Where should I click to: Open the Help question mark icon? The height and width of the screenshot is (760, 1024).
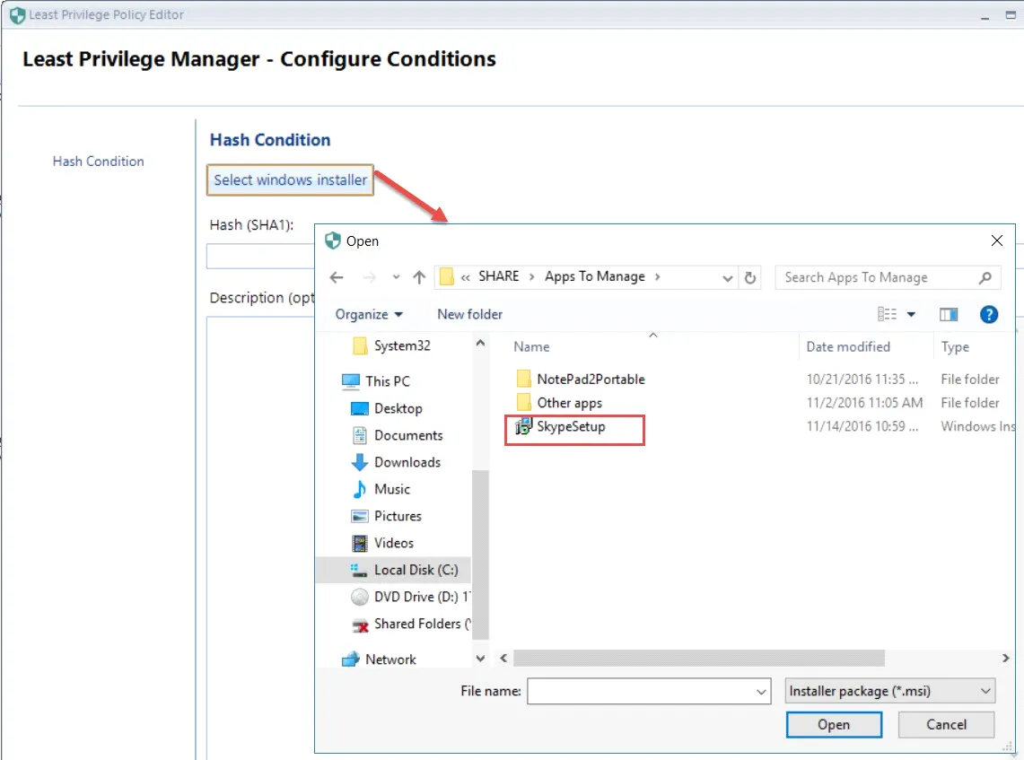pos(988,314)
